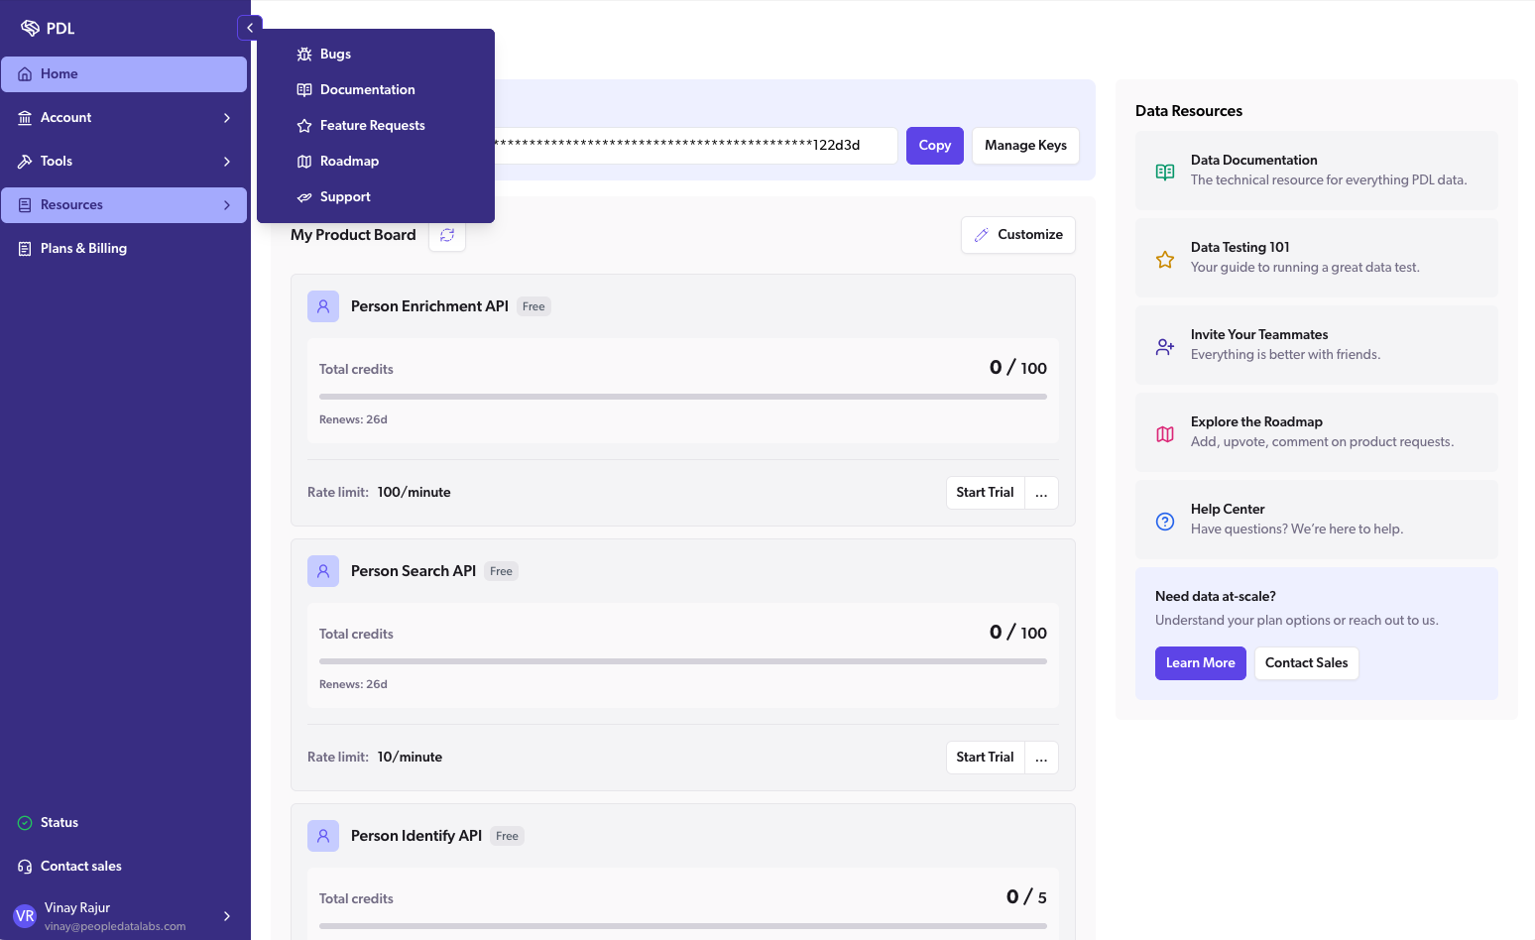This screenshot has width=1535, height=940.
Task: Expand the Resources submenu chevron
Action: [x=227, y=205]
